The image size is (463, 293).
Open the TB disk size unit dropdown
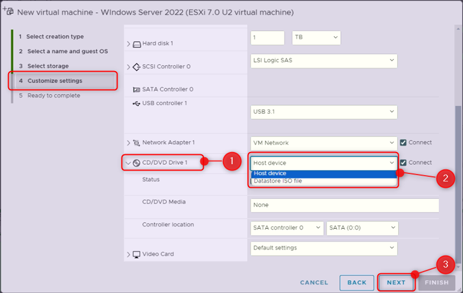[316, 38]
